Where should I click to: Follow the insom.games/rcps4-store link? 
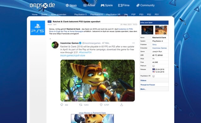73,55
